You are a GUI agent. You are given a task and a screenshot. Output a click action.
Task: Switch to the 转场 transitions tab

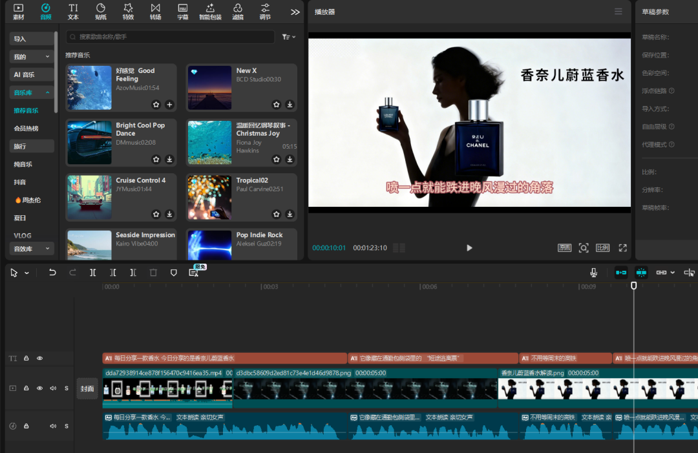click(x=155, y=11)
